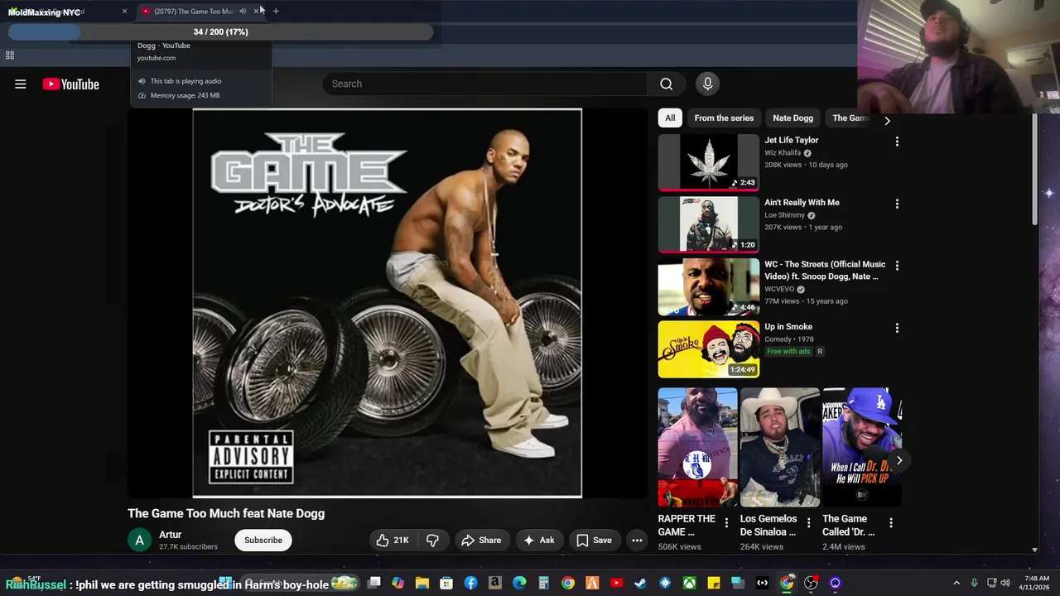Share the video

[x=481, y=540]
